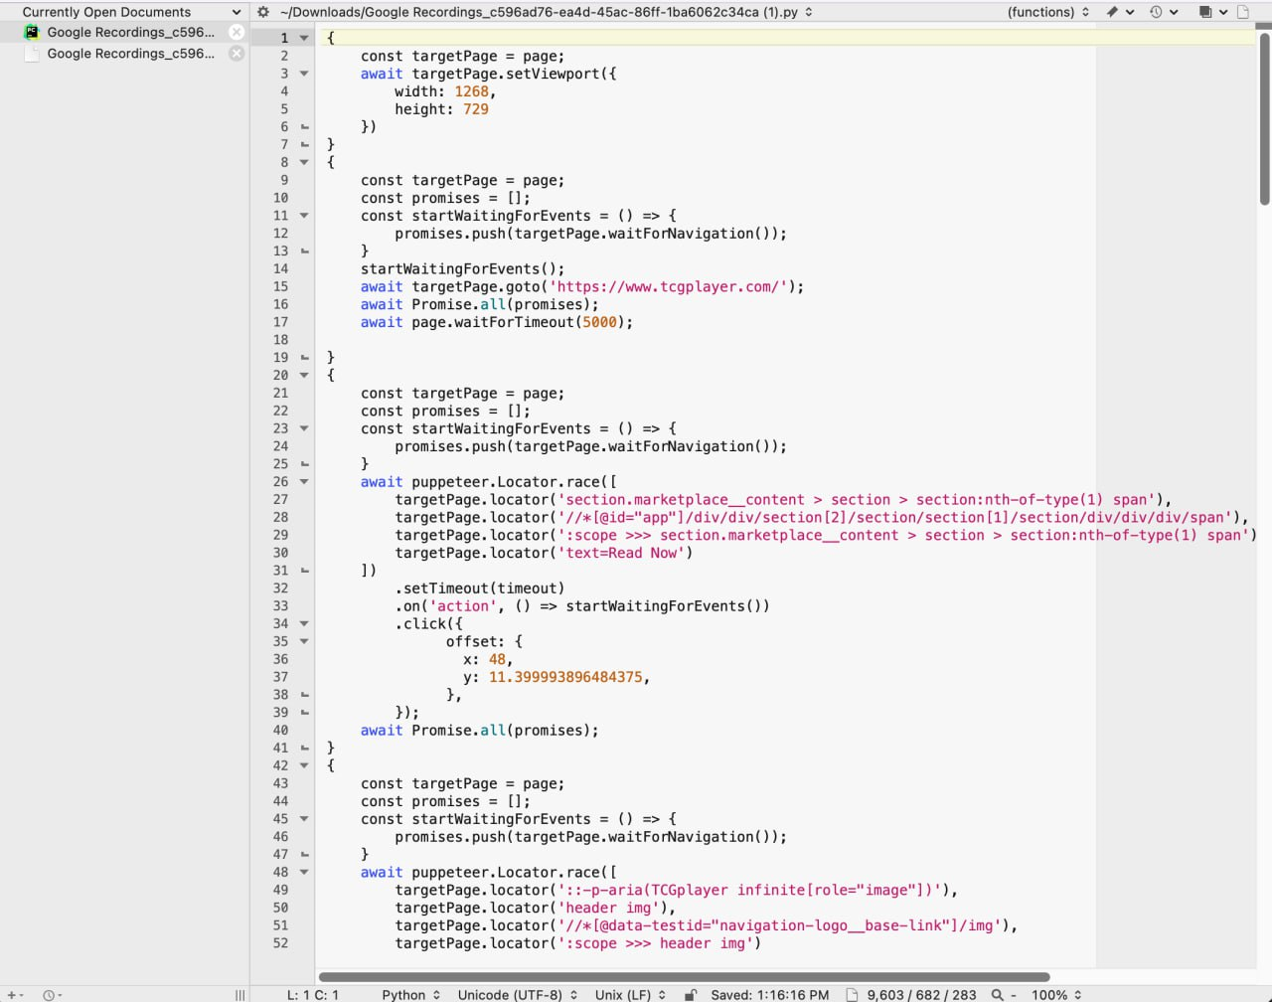Viewport: 1272px width, 1002px height.
Task: Click the plus add menu in sidebar footer
Action: [x=15, y=994]
